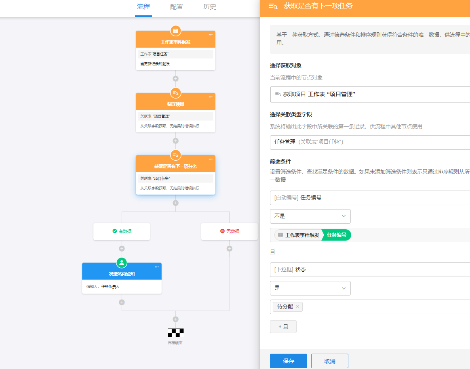Add a node under the 无数据 branch
This screenshot has height=369, width=470.
coord(230,249)
